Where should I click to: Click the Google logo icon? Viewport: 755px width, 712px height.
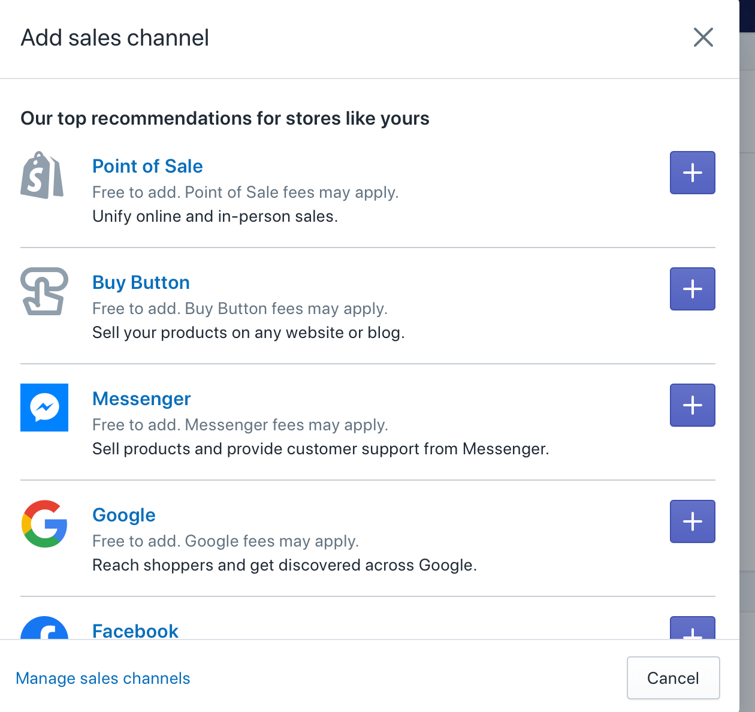pos(44,524)
